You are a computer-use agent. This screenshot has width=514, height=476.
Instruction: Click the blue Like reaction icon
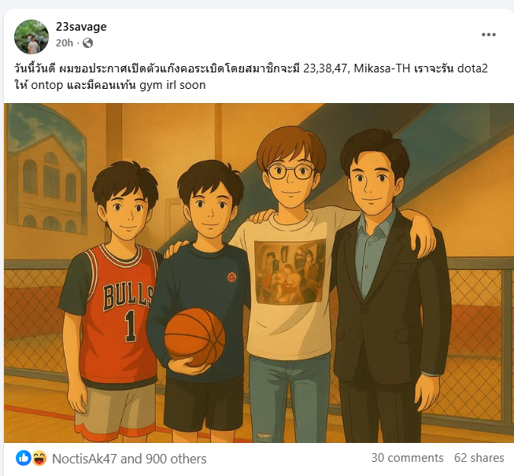coord(24,458)
